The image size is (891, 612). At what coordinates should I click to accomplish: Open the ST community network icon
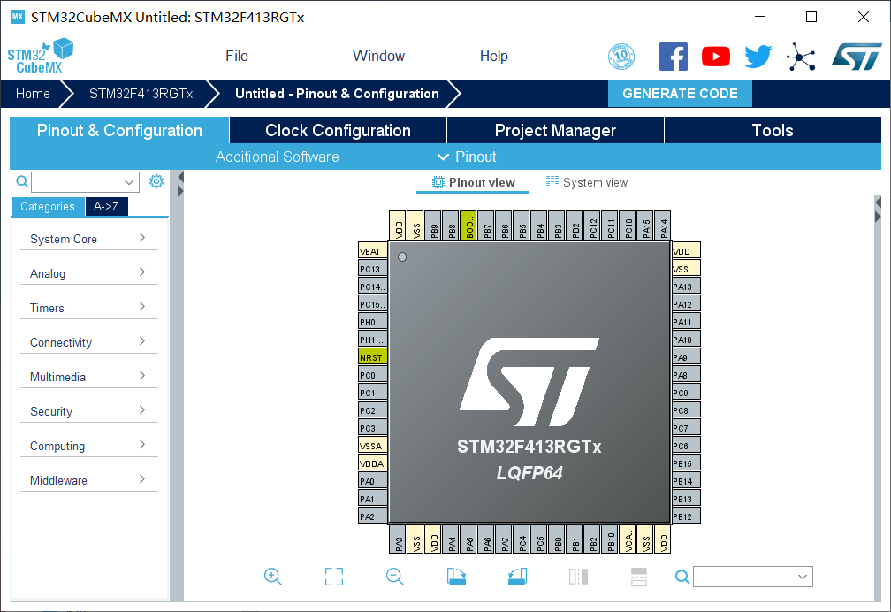click(x=801, y=57)
